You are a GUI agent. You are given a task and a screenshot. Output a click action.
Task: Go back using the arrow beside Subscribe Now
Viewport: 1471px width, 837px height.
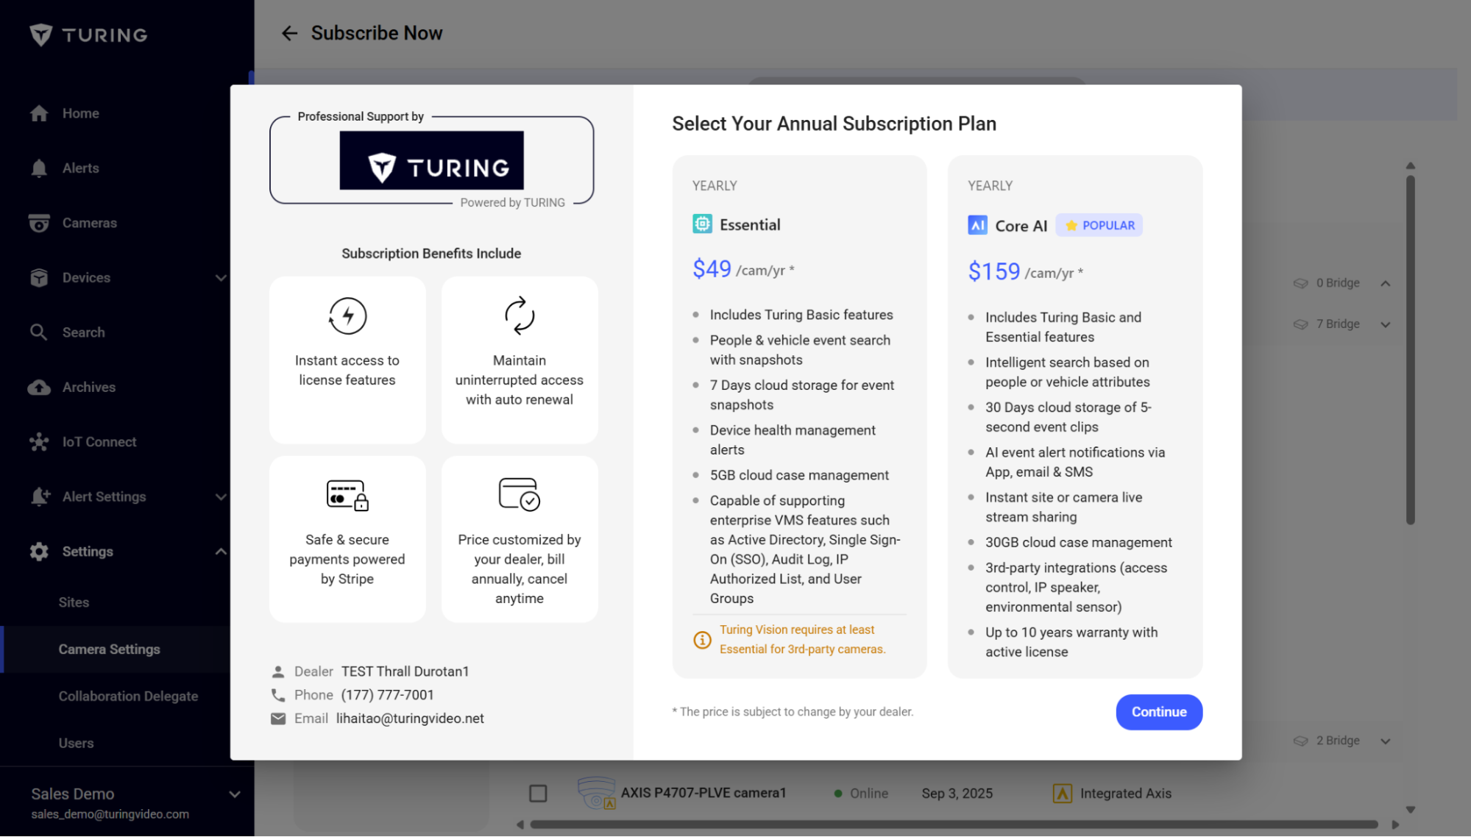point(289,33)
